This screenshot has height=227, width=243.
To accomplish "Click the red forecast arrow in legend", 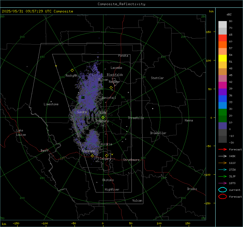I will [222, 149].
